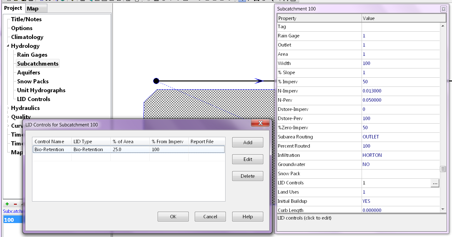
Task: Click Delete to remove the LID control
Action: tap(247, 176)
